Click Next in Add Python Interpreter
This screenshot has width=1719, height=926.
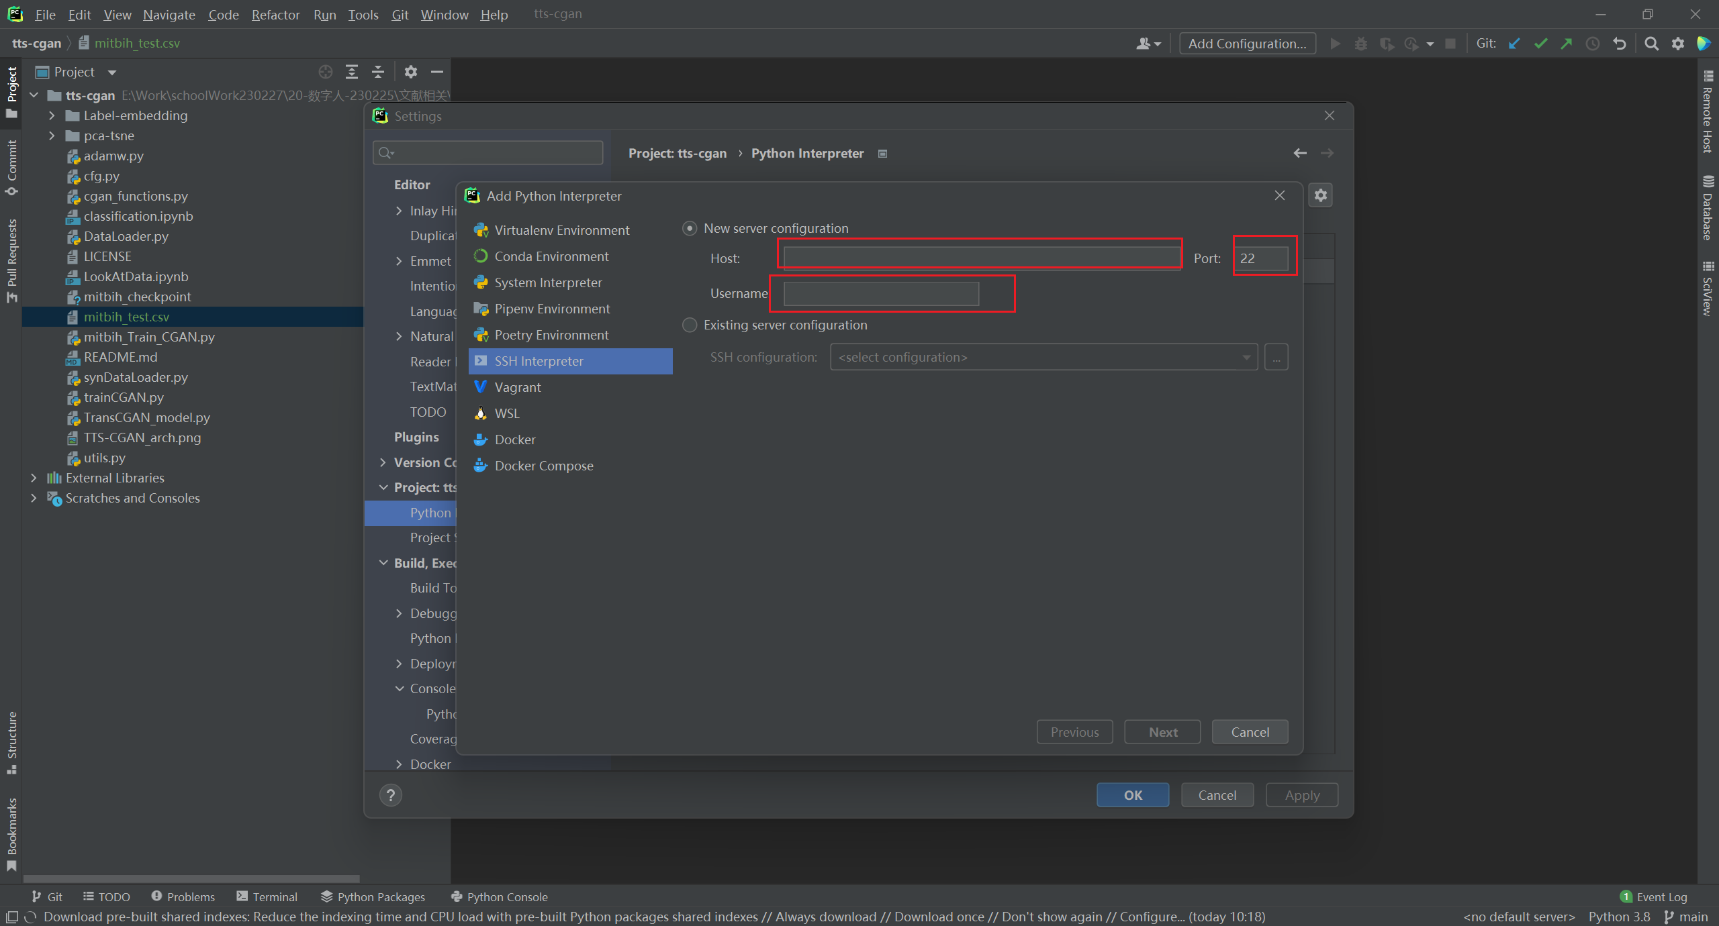coord(1162,732)
